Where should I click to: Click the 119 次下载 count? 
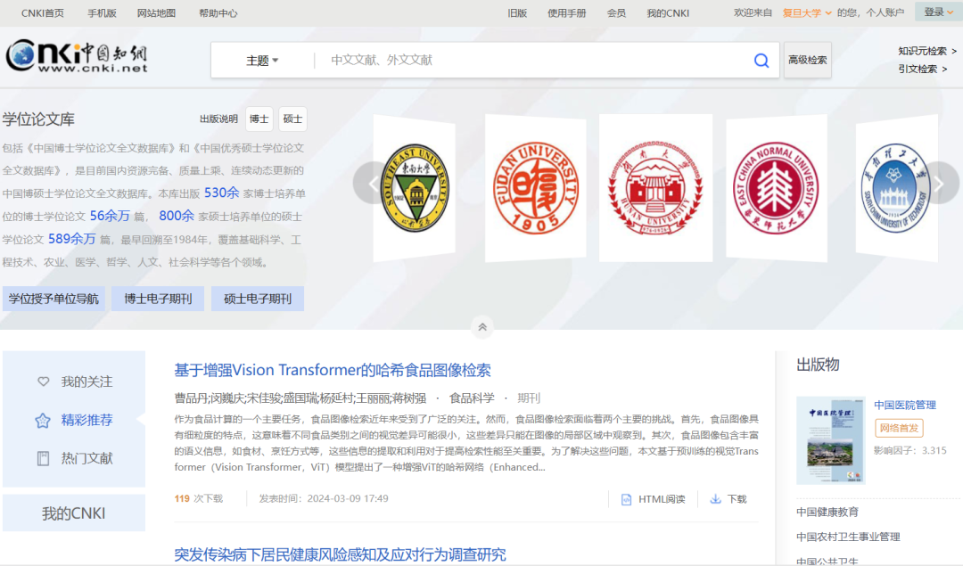pyautogui.click(x=198, y=498)
